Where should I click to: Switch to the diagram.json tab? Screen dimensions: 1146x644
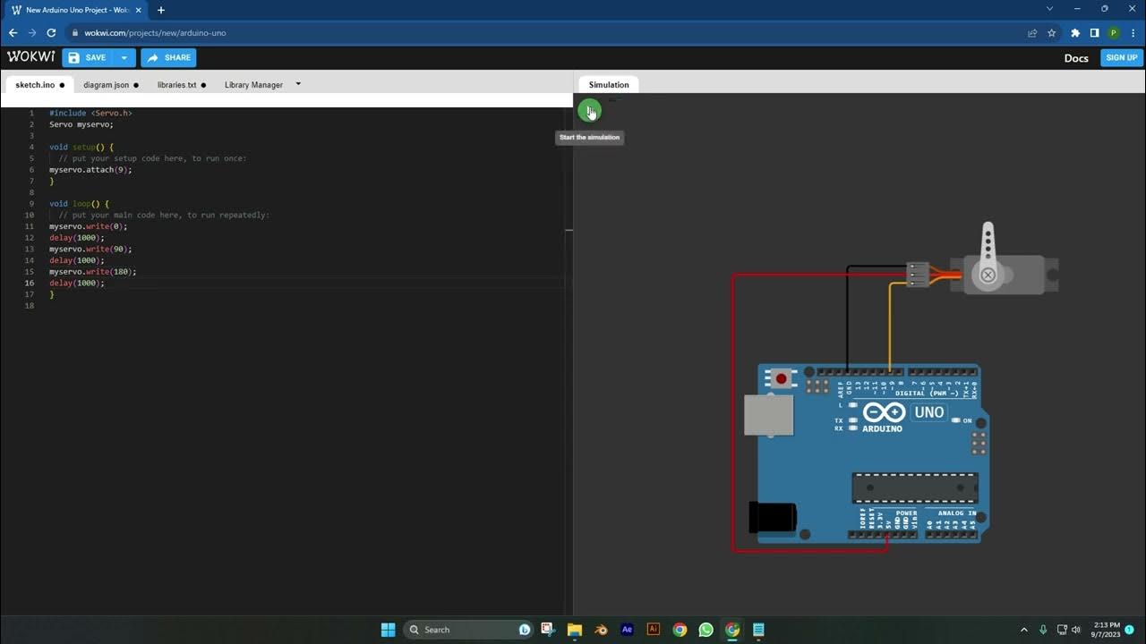[110, 85]
